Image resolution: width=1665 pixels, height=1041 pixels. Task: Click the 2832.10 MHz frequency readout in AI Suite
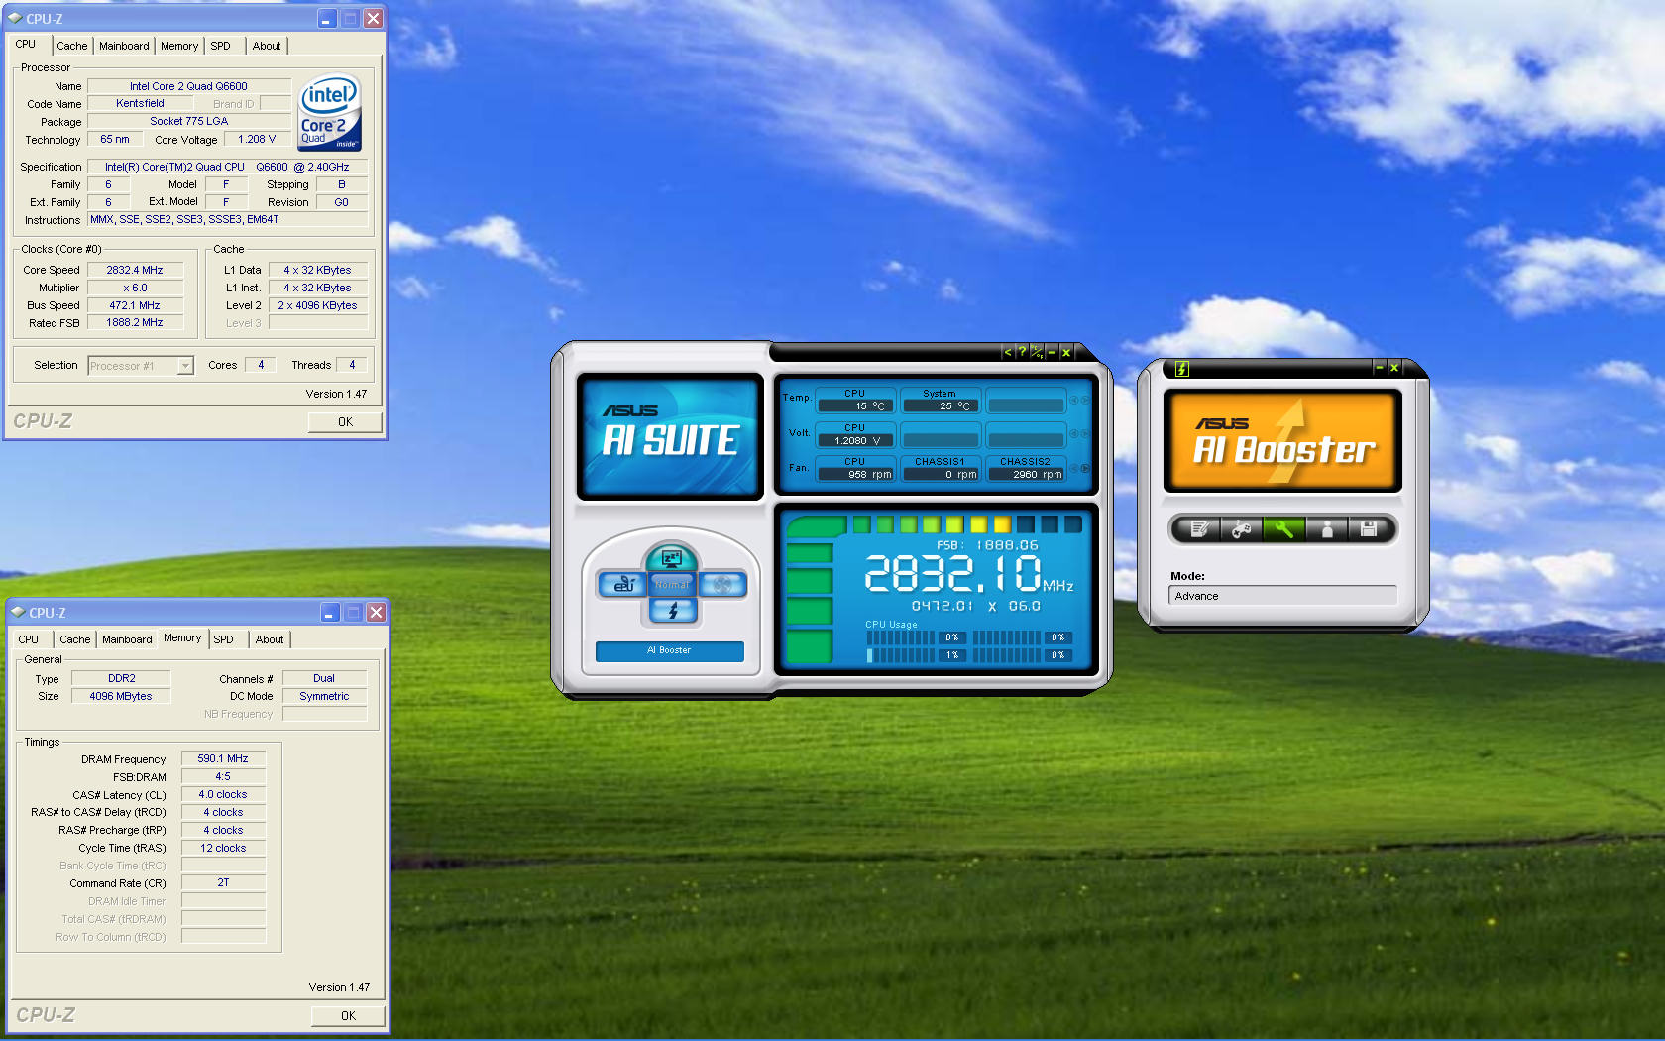point(969,574)
